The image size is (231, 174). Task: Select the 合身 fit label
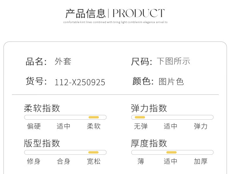(x=63, y=161)
